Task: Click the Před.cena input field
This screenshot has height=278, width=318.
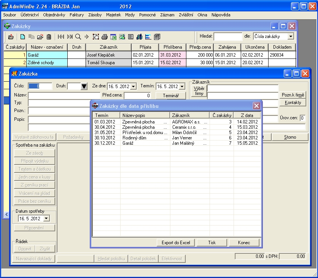Action: click(x=138, y=95)
